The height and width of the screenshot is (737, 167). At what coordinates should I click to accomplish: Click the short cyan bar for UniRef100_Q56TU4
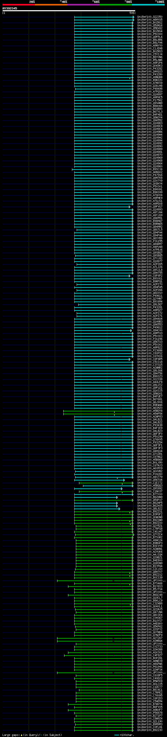pos(100,480)
